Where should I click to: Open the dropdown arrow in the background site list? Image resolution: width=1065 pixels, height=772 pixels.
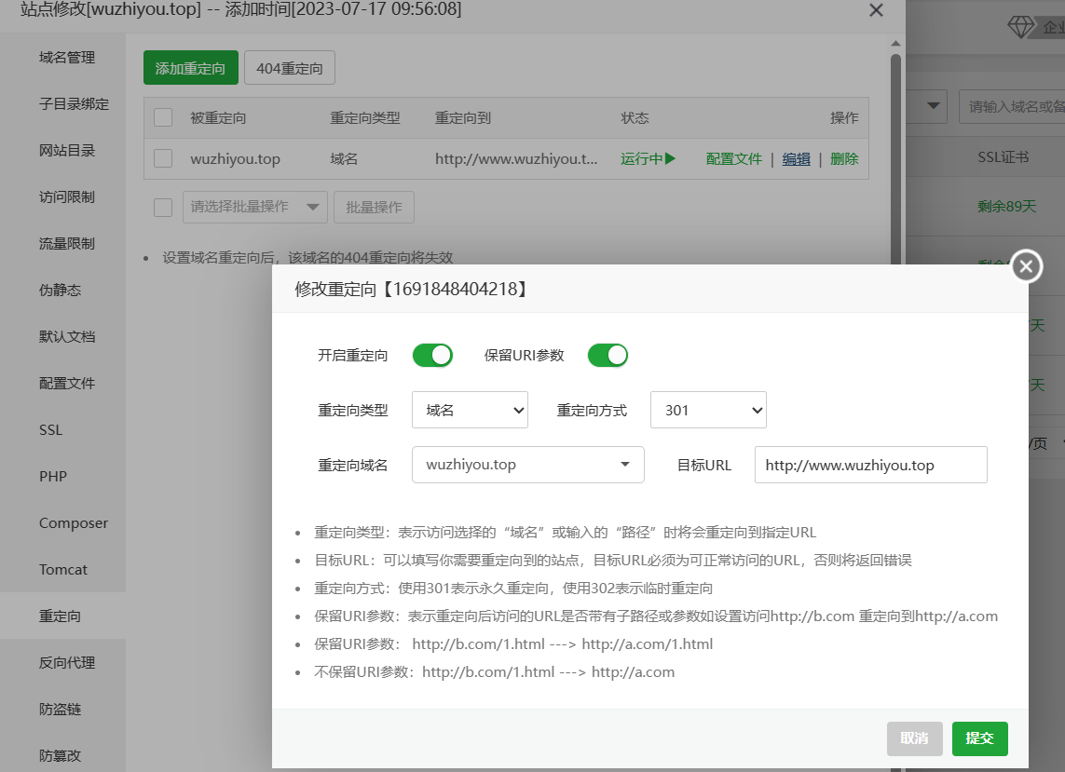click(934, 106)
